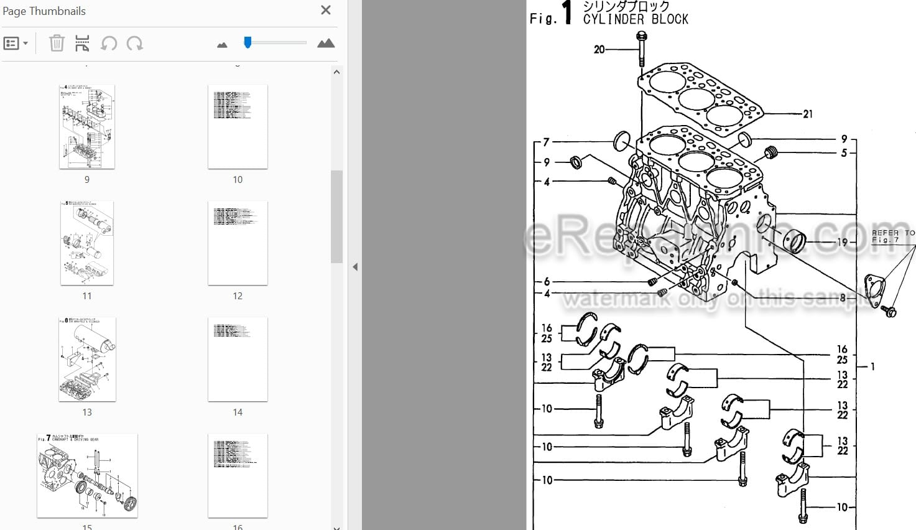Click page number label 13
The height and width of the screenshot is (530, 916).
[x=87, y=412]
